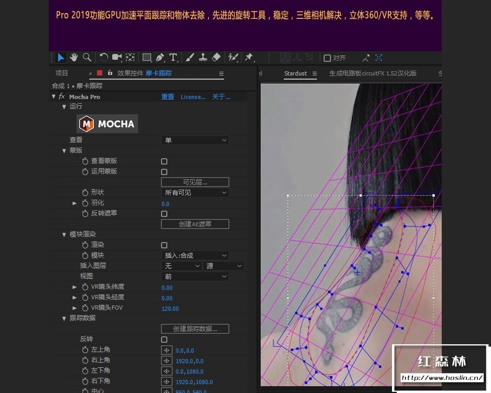Click the 创建AE遮罩 button

coord(195,224)
